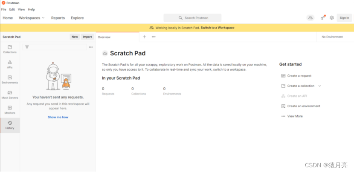The width and height of the screenshot is (354, 172).
Task: Click the Scratch Pad heading cloud icon
Action: click(x=105, y=53)
